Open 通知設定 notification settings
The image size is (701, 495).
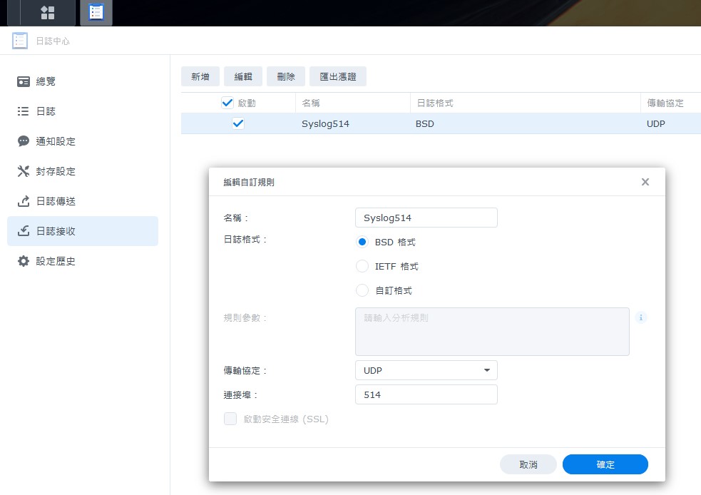[x=56, y=141]
